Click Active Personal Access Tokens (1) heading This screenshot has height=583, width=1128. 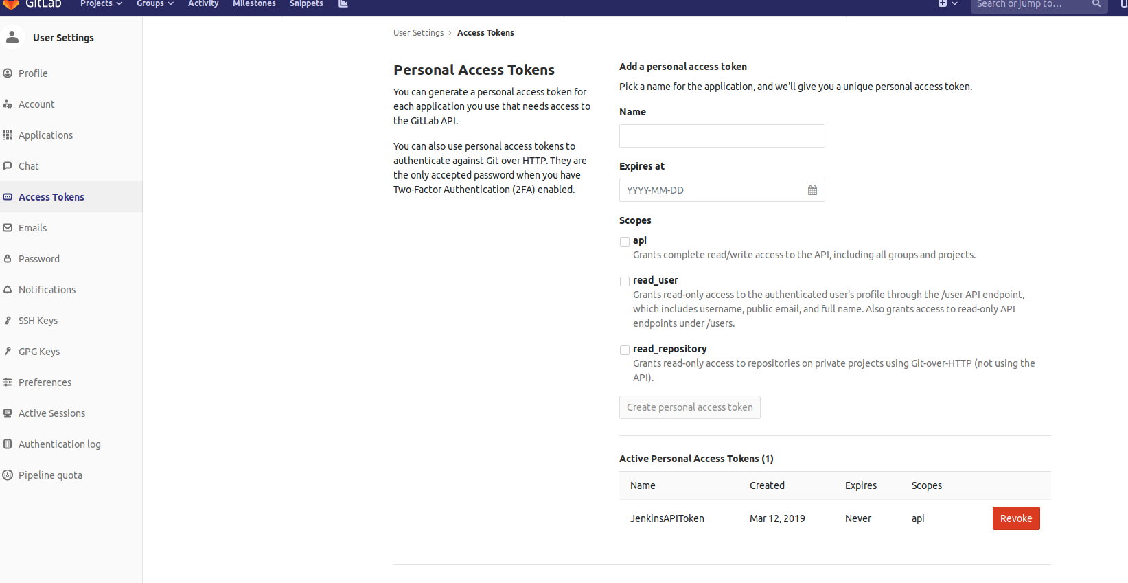pos(696,459)
